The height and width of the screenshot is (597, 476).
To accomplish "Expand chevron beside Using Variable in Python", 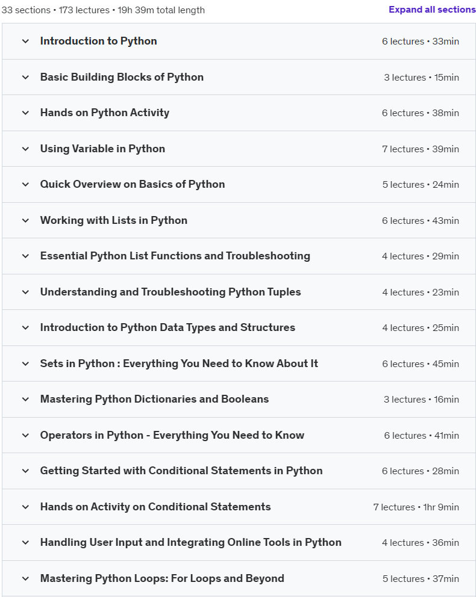I will pyautogui.click(x=25, y=149).
